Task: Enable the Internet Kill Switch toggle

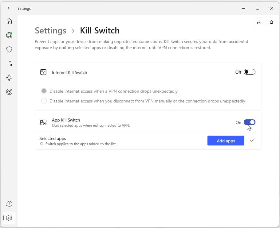Action: pyautogui.click(x=250, y=72)
